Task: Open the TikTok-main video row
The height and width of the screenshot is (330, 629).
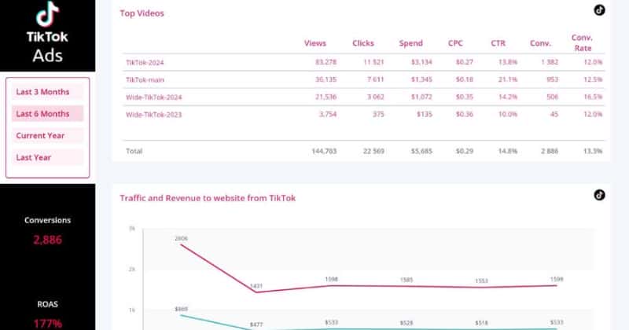Action: (x=145, y=79)
